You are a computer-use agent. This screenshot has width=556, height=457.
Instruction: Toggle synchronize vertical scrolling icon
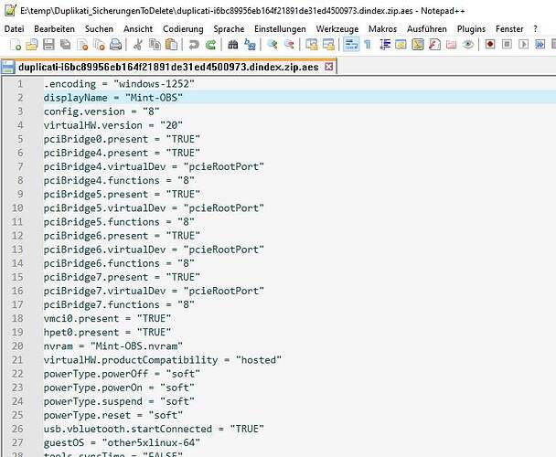pos(312,45)
